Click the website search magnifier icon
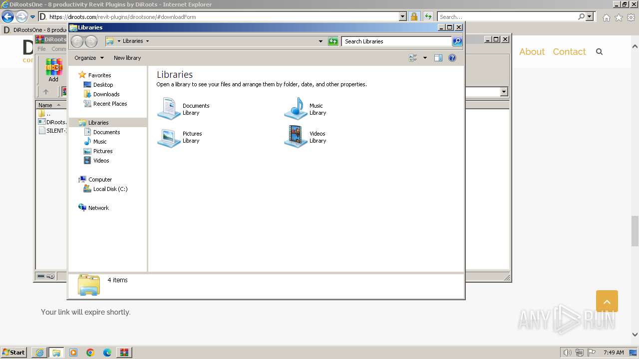 pyautogui.click(x=600, y=52)
